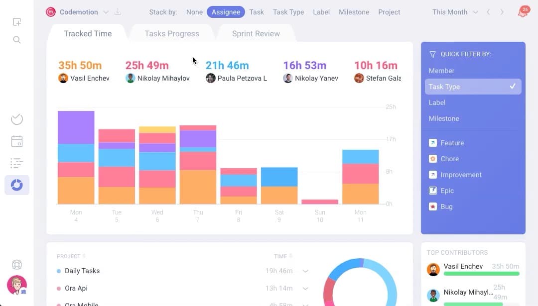Click the Improvement filter label
The image size is (538, 306).
coord(461,175)
